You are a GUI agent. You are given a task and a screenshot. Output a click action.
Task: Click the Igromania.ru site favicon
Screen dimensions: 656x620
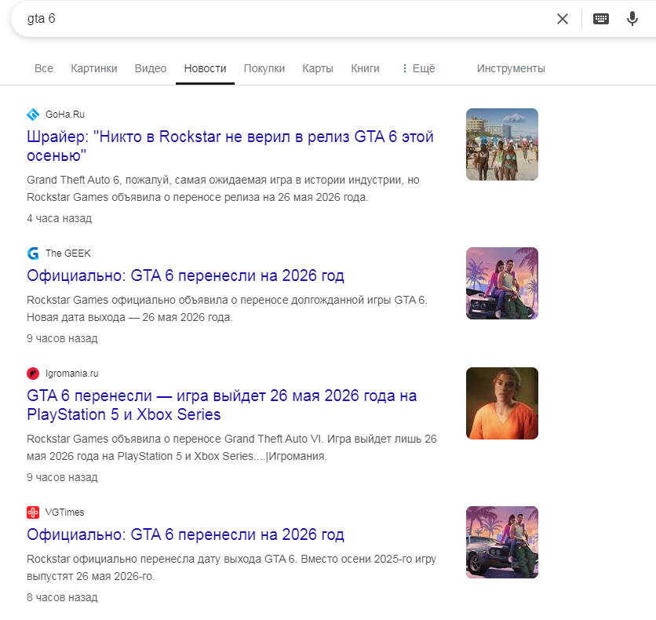pos(33,373)
